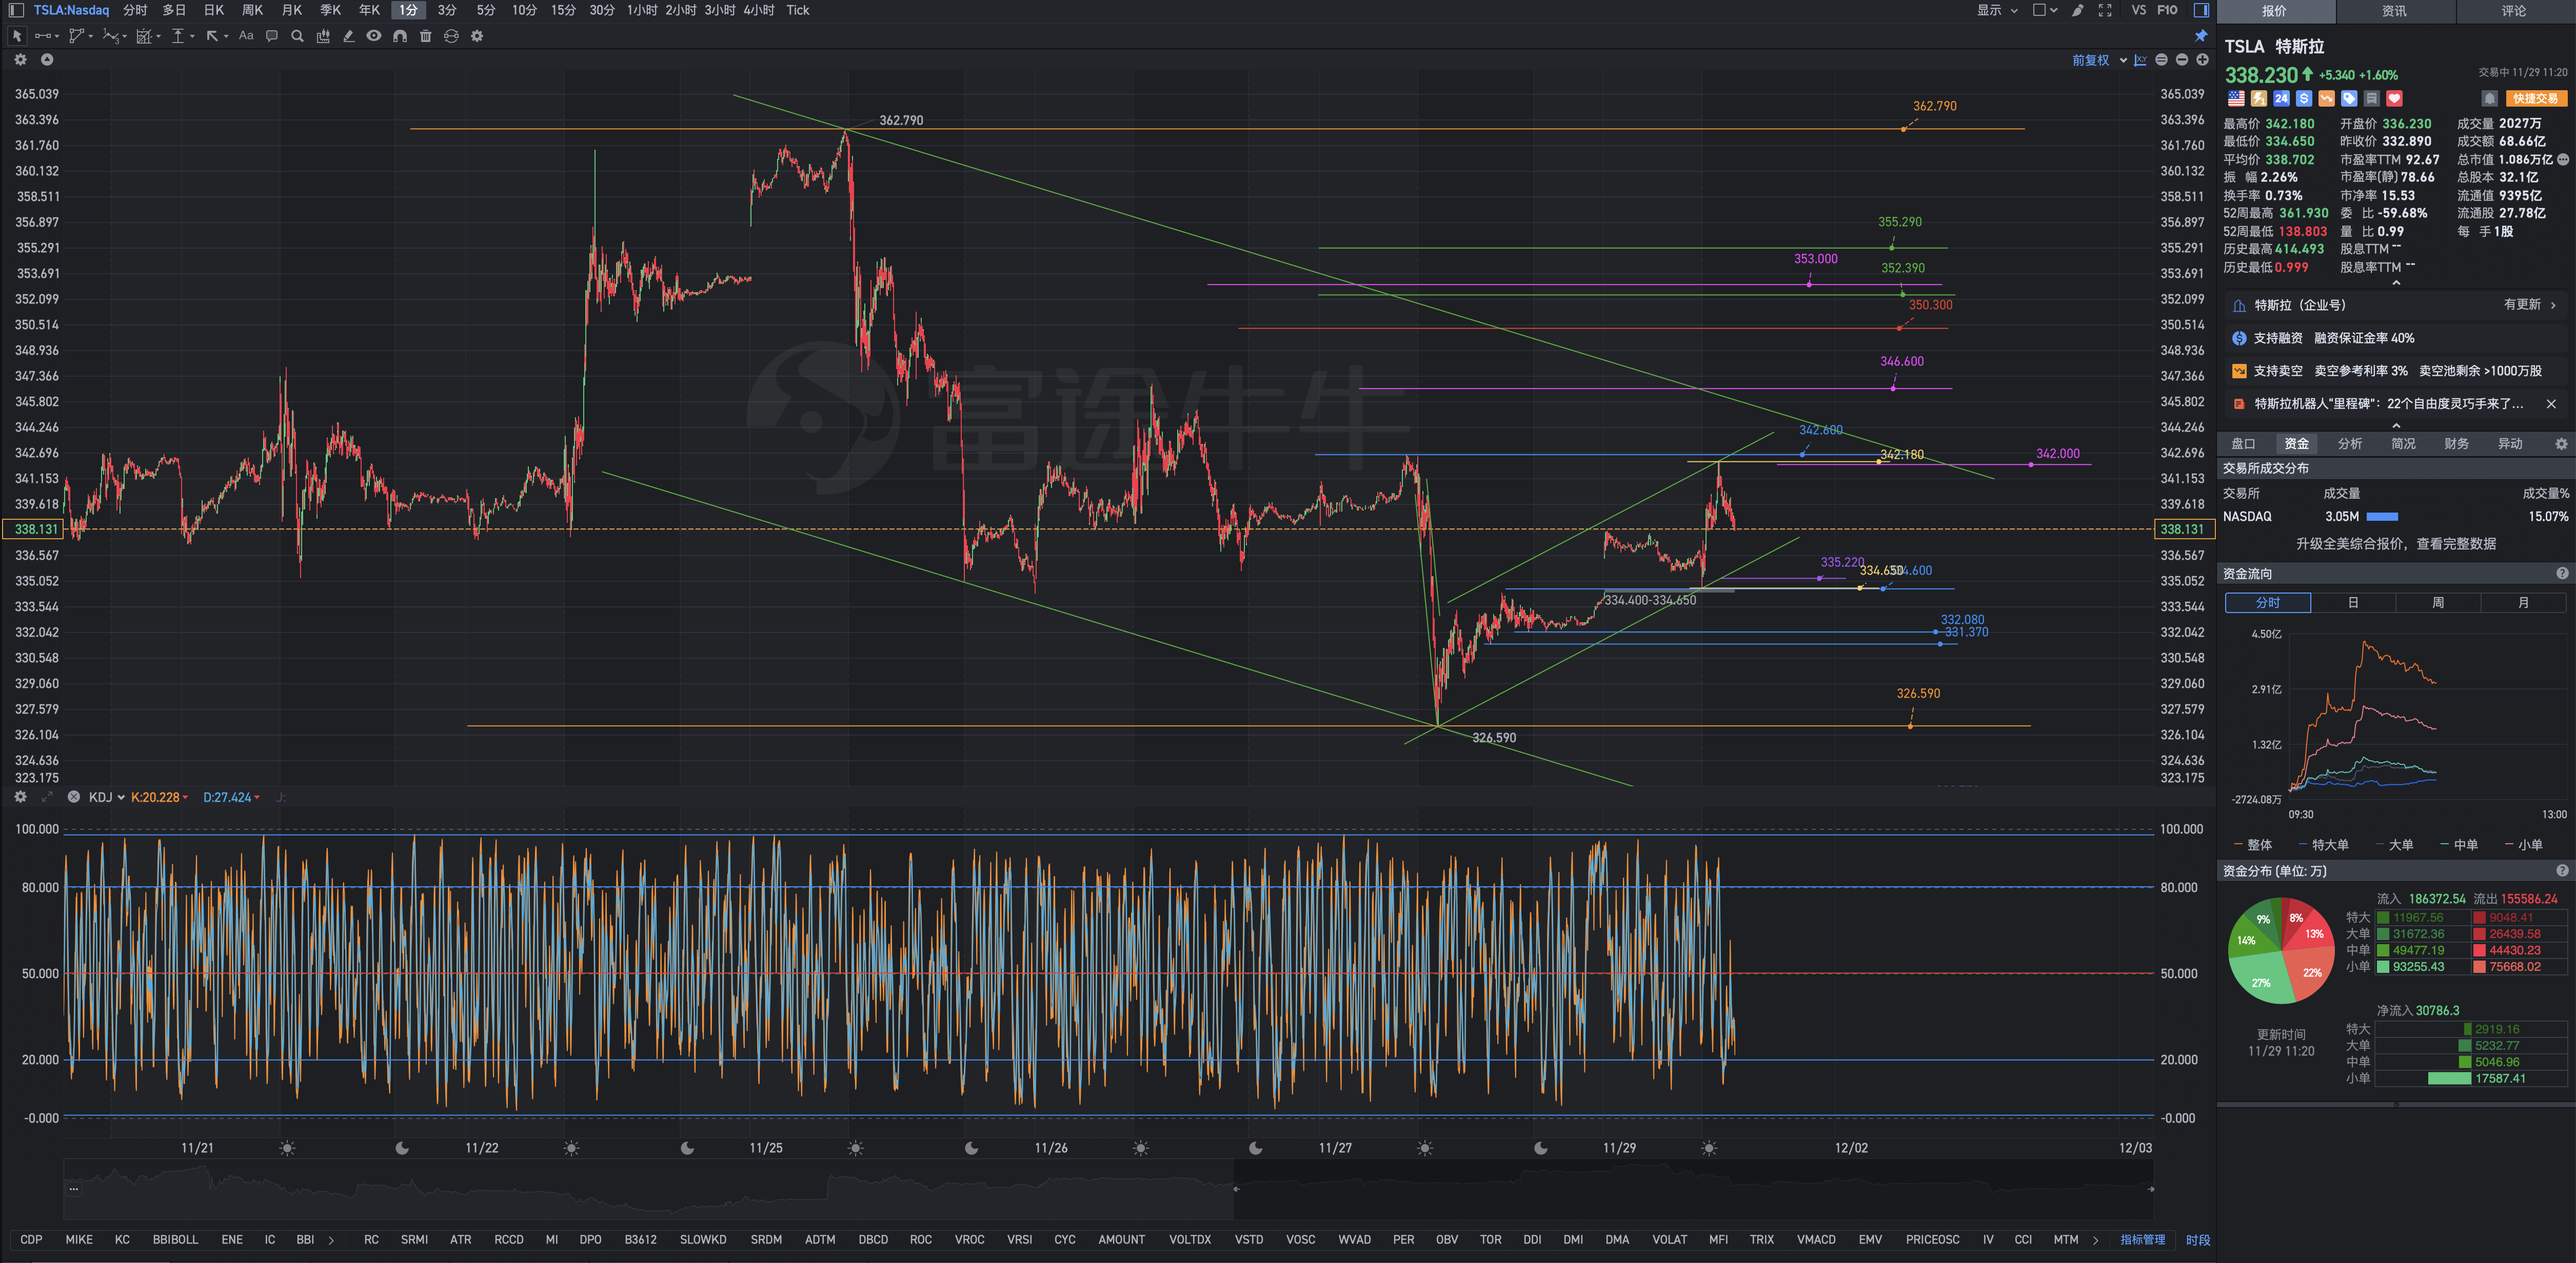Screen dimensions: 2576x1263
Task: Open KDJ indicator settings gear
Action: [20, 797]
